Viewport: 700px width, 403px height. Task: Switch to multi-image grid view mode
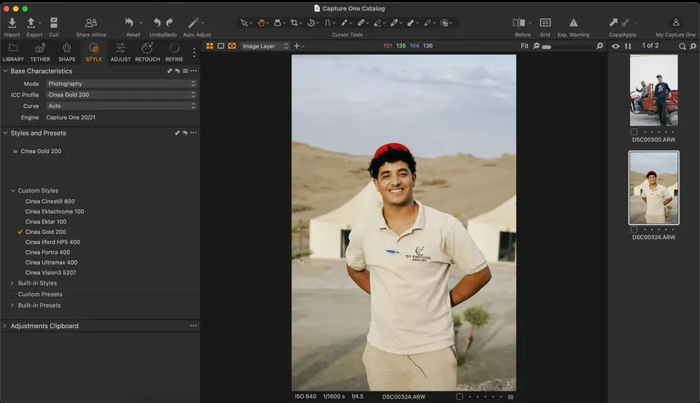point(209,46)
